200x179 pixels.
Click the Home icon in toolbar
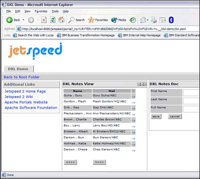coord(61,20)
